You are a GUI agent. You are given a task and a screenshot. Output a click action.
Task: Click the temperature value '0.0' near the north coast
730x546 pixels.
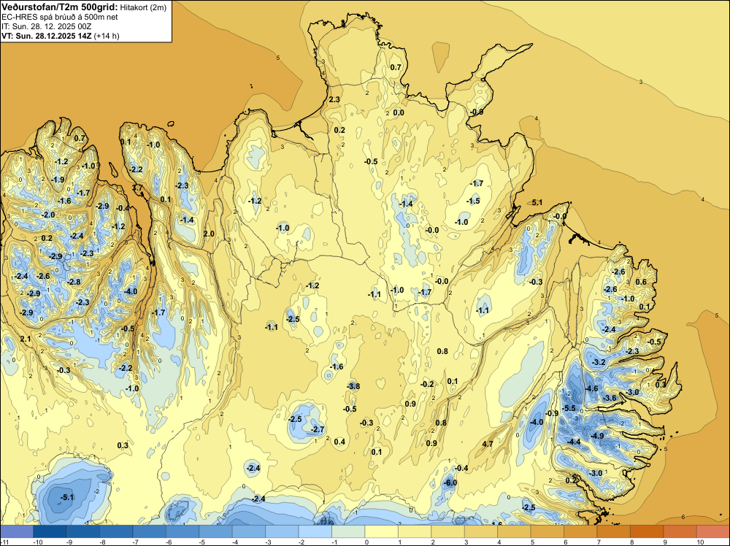pyautogui.click(x=399, y=112)
